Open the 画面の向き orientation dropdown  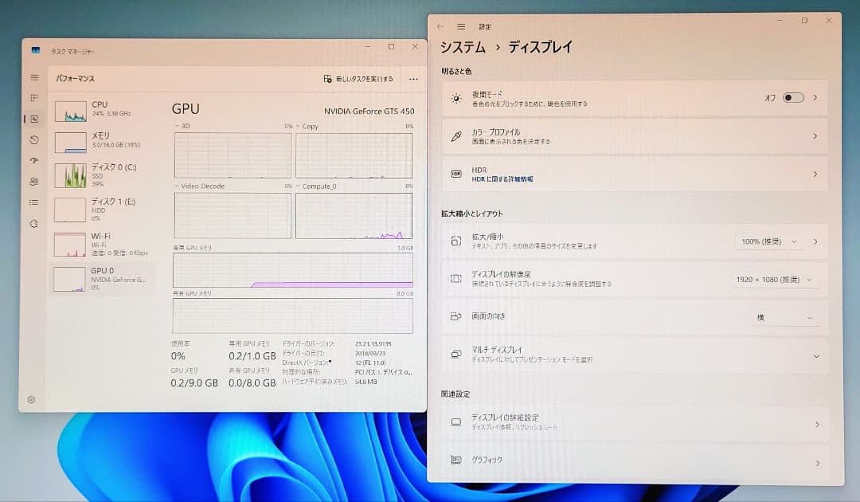click(785, 317)
